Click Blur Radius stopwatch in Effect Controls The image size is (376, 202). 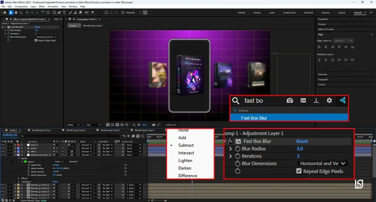[x=9, y=30]
